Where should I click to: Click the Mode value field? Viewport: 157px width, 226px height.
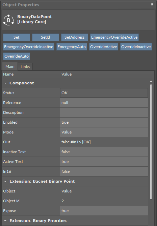coord(104,132)
